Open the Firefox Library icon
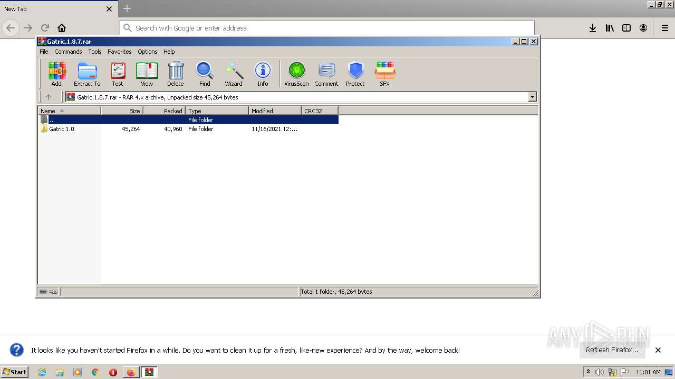The image size is (675, 379). point(610,28)
